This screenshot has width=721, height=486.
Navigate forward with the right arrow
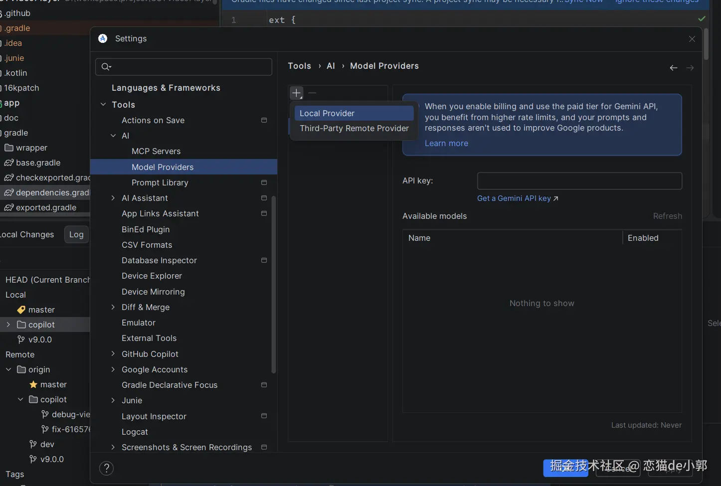pos(690,68)
